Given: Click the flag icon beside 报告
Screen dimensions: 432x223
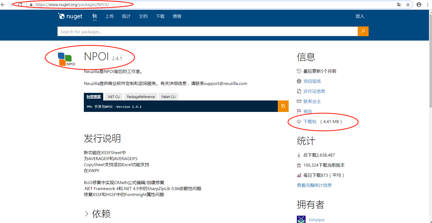Looking at the screenshot, I should [299, 111].
